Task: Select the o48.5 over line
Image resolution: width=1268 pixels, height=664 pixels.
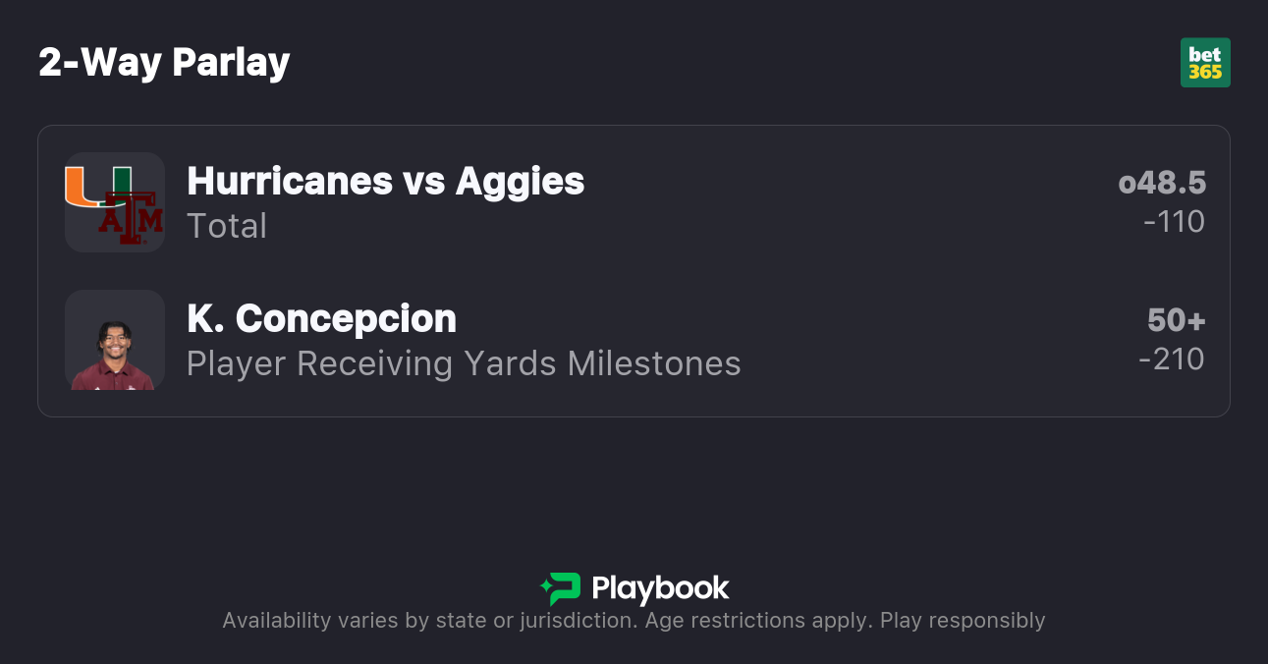Action: (x=1161, y=183)
